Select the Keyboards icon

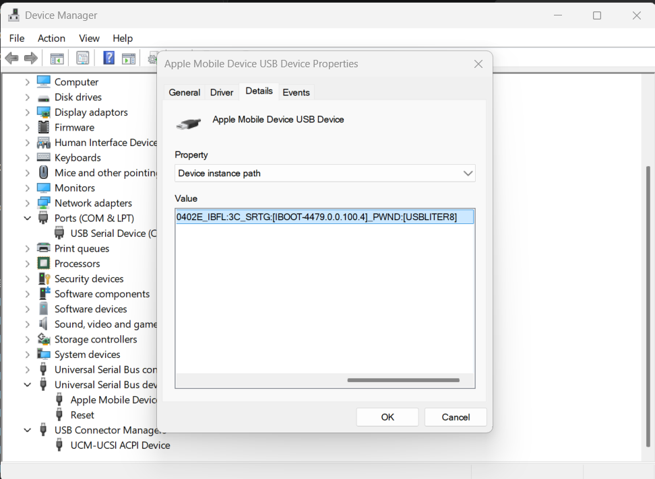[43, 157]
